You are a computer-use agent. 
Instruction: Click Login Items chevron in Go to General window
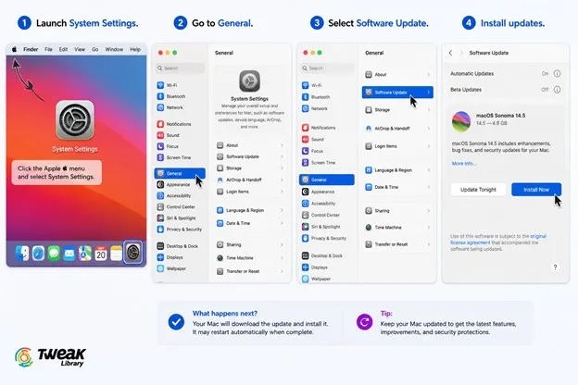(x=282, y=192)
